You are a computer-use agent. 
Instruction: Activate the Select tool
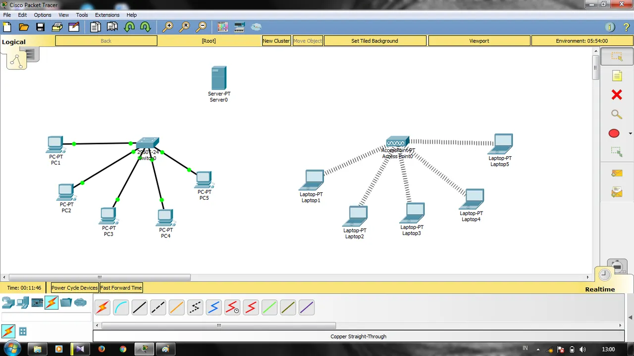pyautogui.click(x=617, y=57)
